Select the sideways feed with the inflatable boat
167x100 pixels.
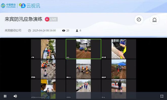[x=48, y=49]
